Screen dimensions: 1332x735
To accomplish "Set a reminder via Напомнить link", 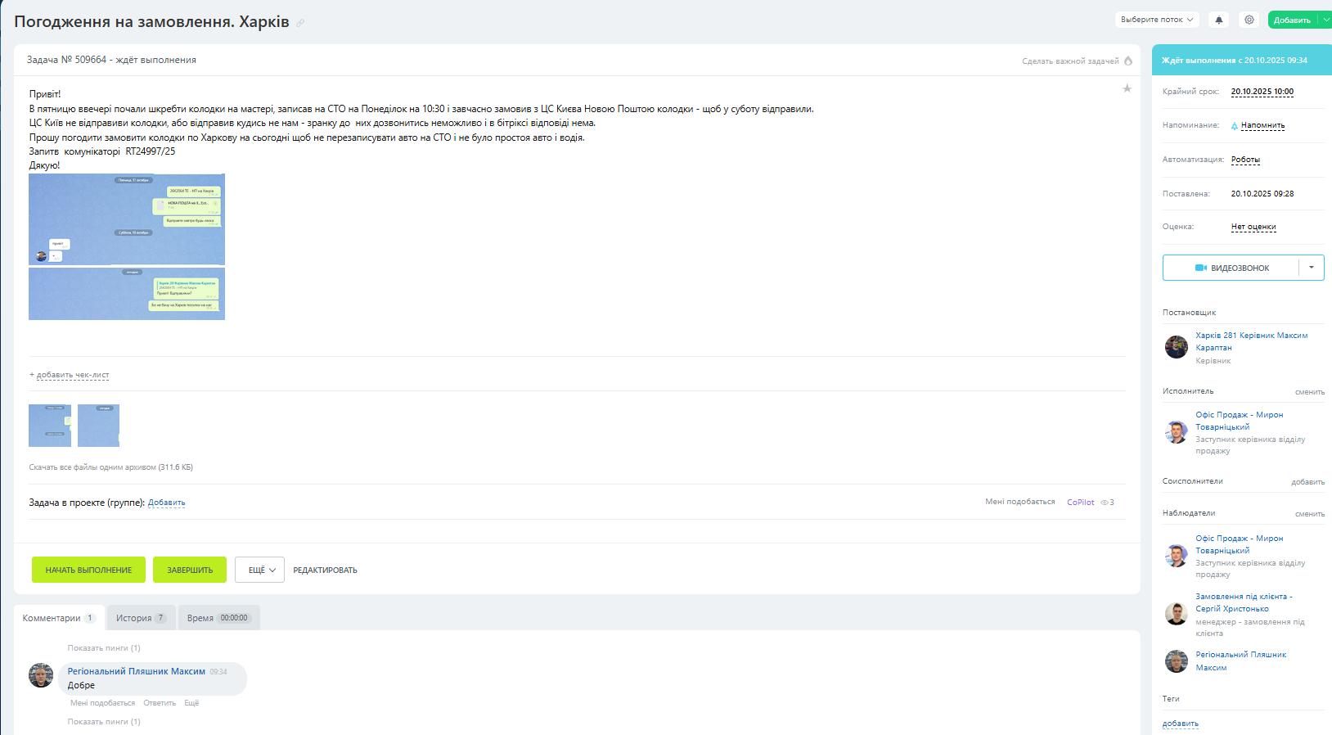I will tap(1262, 125).
